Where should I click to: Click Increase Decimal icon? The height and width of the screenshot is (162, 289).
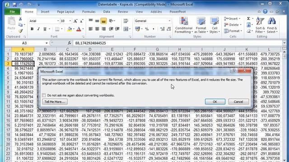click(x=162, y=29)
